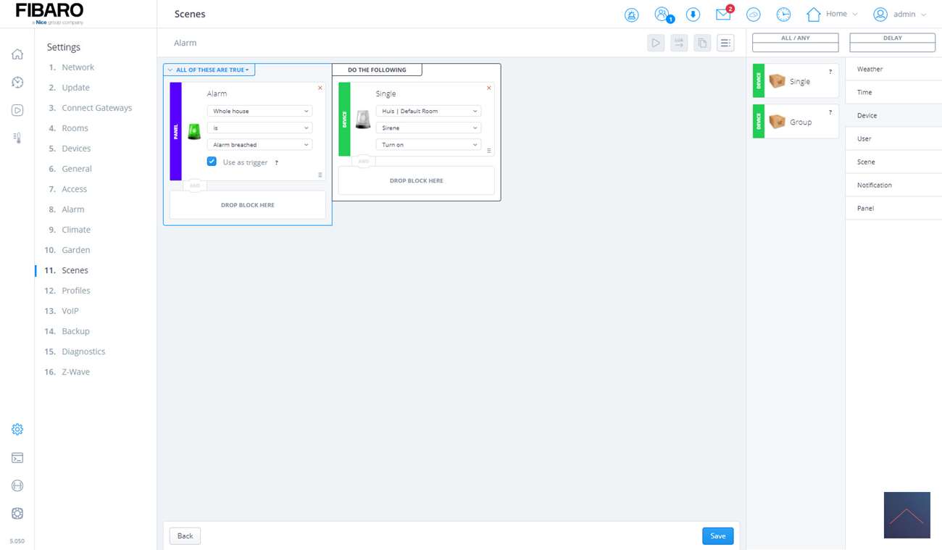Image resolution: width=942 pixels, height=550 pixels.
Task: Open the Whole house zone dropdown
Action: 259,111
